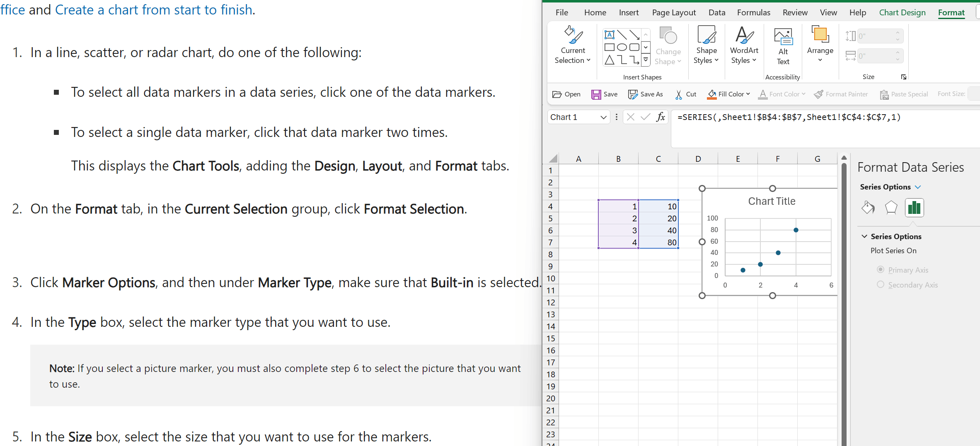Open the Shape Styles dropdown

coord(706,45)
